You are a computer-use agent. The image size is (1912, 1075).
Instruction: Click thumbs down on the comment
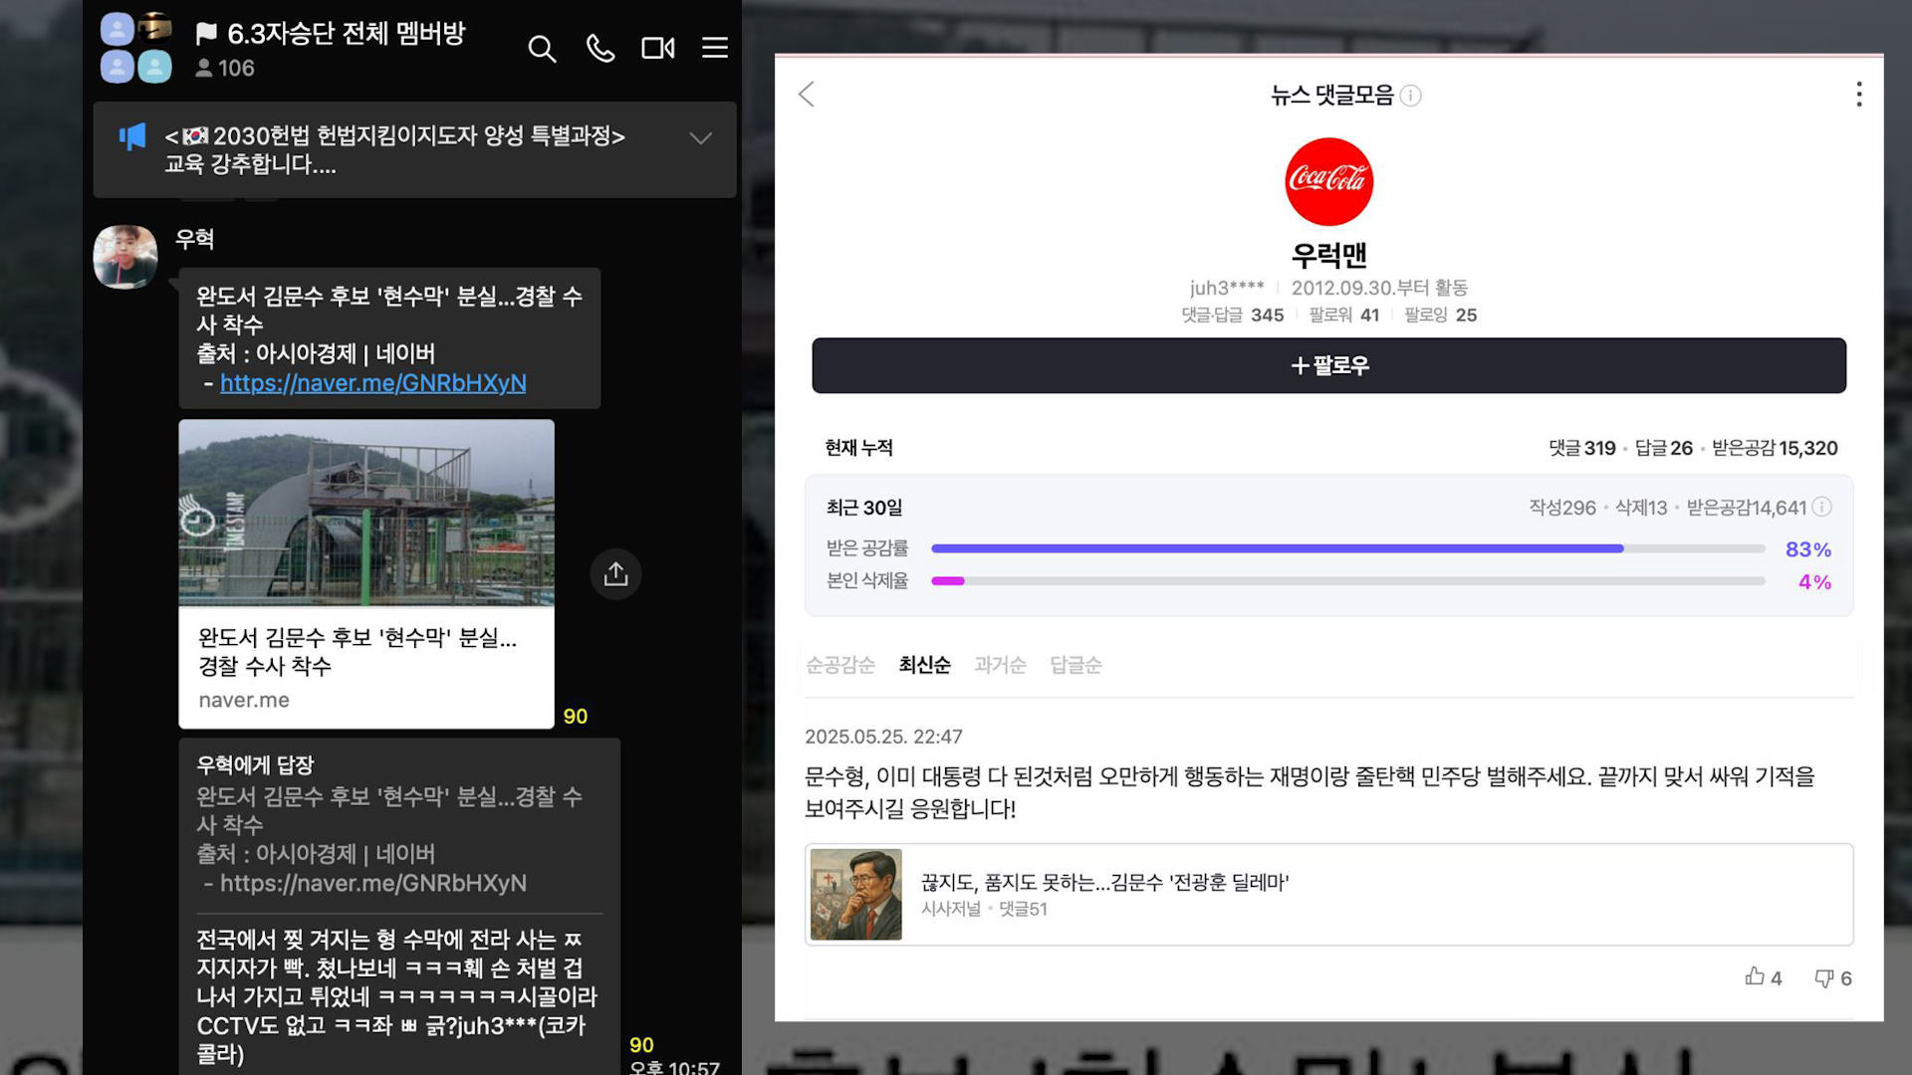coord(1823,977)
